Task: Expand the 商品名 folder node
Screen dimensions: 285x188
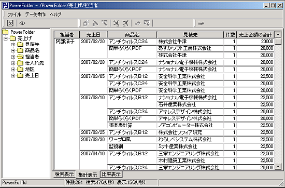Action: coord(13,51)
